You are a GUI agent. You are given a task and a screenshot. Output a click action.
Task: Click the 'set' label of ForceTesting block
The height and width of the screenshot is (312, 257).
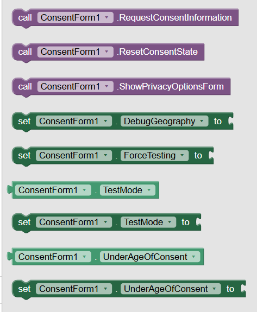(x=24, y=155)
